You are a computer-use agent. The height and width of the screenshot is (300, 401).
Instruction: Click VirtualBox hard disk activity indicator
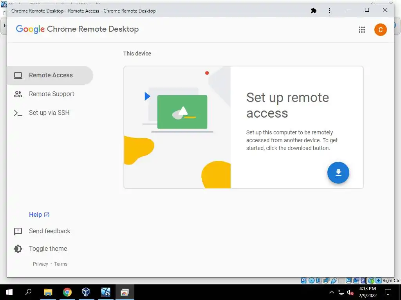303,280
